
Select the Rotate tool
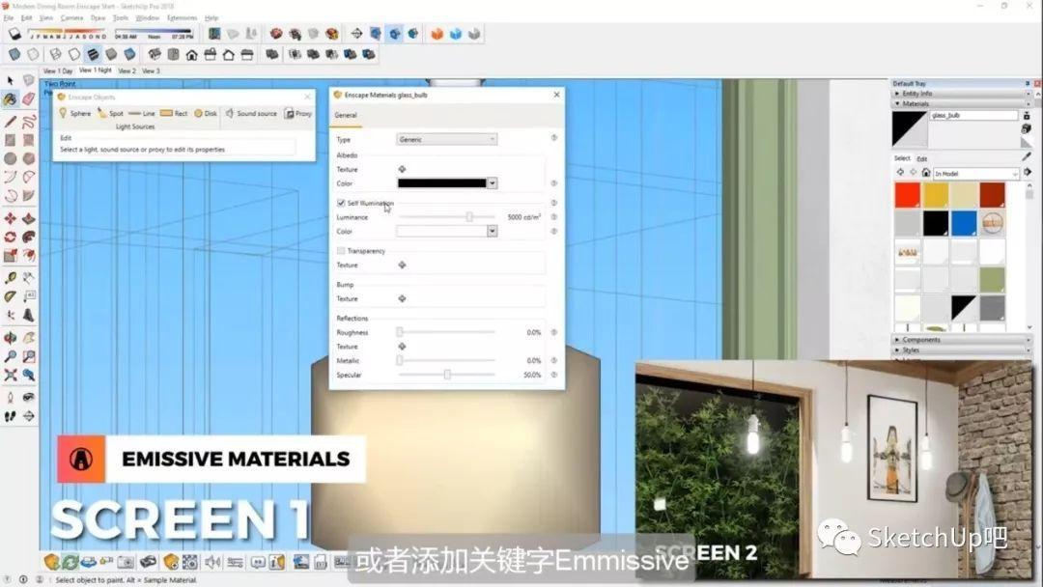pos(10,238)
